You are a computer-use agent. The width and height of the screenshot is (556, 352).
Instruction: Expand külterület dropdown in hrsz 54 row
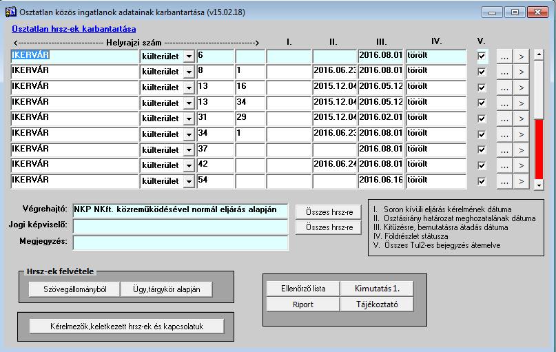click(189, 181)
